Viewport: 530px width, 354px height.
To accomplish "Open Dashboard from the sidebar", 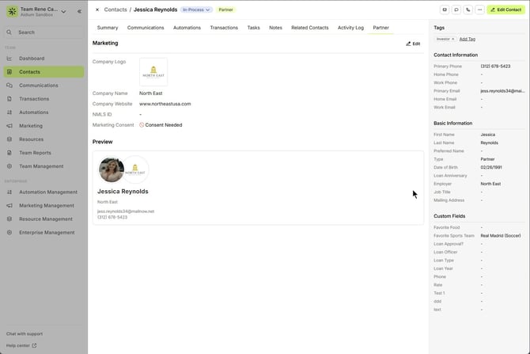I will coord(32,59).
